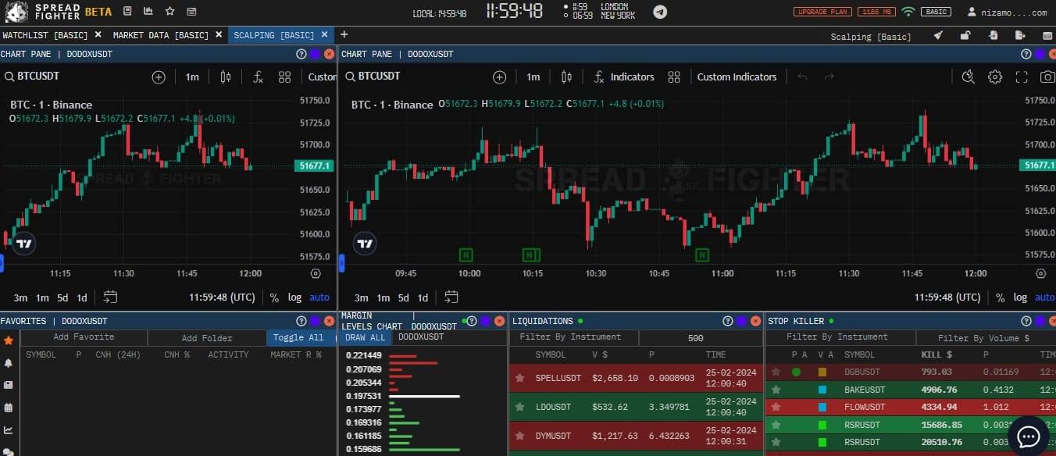The image size is (1056, 456).
Task: Click the Add Favorite button
Action: coord(84,337)
